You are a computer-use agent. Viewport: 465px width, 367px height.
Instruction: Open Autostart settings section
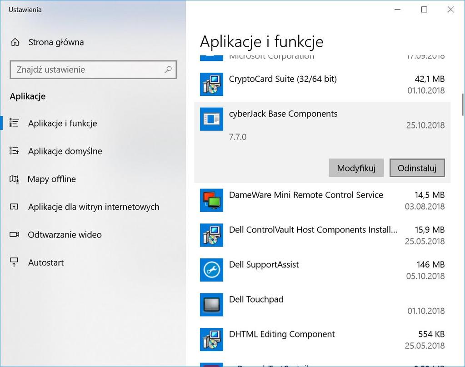46,263
